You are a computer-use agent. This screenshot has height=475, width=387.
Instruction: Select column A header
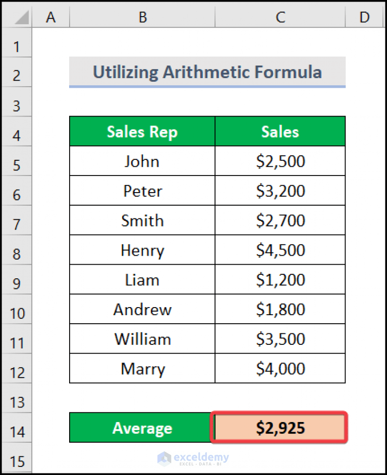50,17
